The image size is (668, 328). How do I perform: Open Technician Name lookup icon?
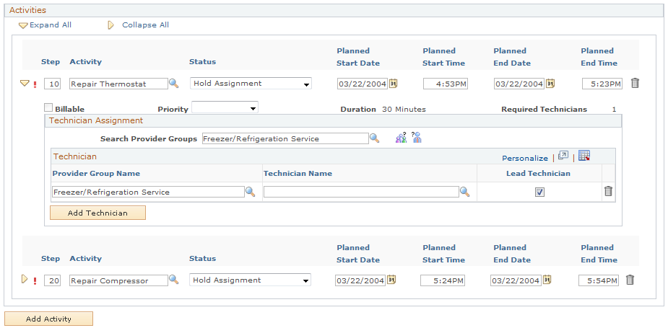[x=465, y=192]
